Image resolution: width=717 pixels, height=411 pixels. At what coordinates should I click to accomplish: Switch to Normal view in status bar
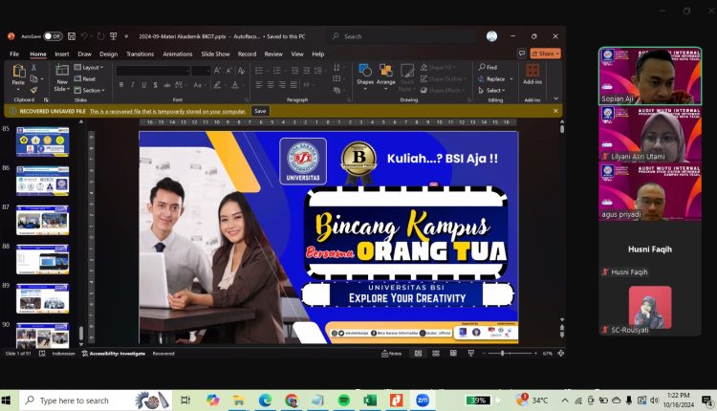point(418,354)
